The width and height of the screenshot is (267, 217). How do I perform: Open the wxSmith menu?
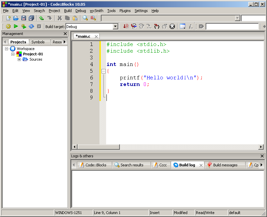[96, 11]
